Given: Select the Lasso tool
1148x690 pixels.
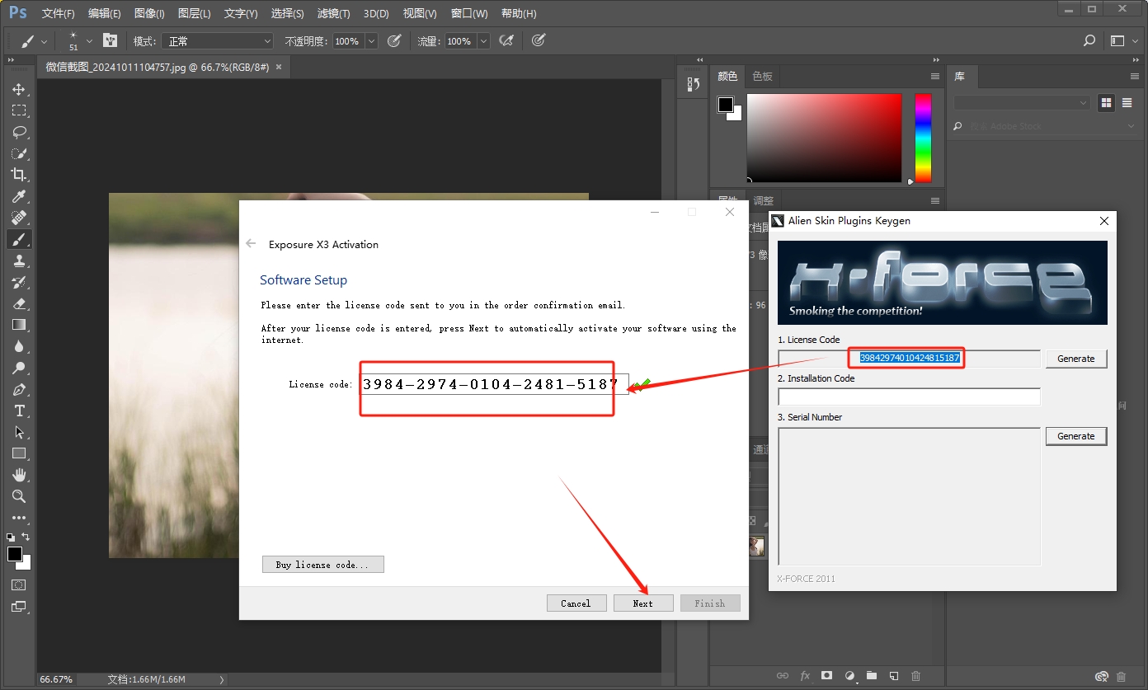Looking at the screenshot, I should pyautogui.click(x=18, y=132).
